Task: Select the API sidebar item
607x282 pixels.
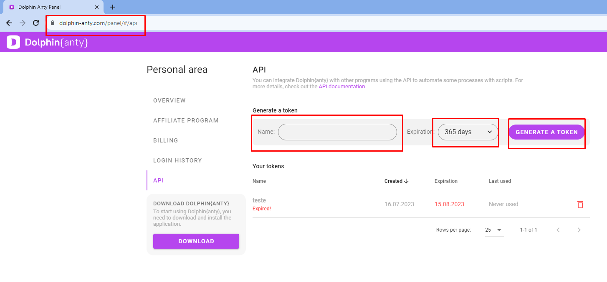Action: coord(158,180)
